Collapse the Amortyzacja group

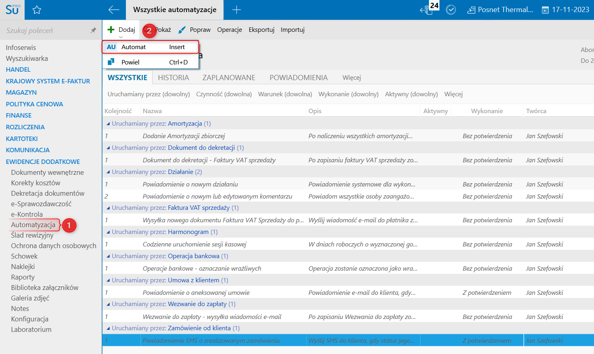coord(108,124)
